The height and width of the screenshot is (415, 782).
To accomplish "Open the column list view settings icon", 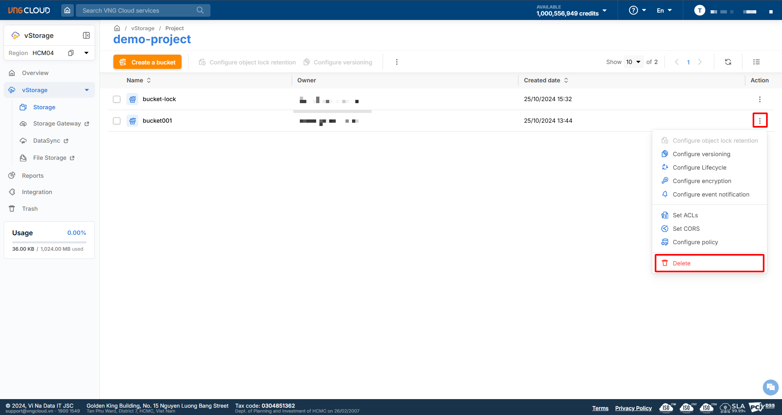I will coord(756,62).
